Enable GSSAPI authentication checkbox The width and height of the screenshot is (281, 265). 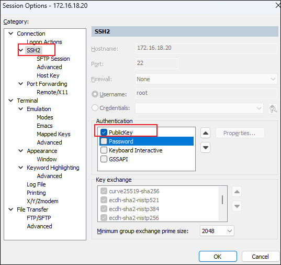coord(104,159)
